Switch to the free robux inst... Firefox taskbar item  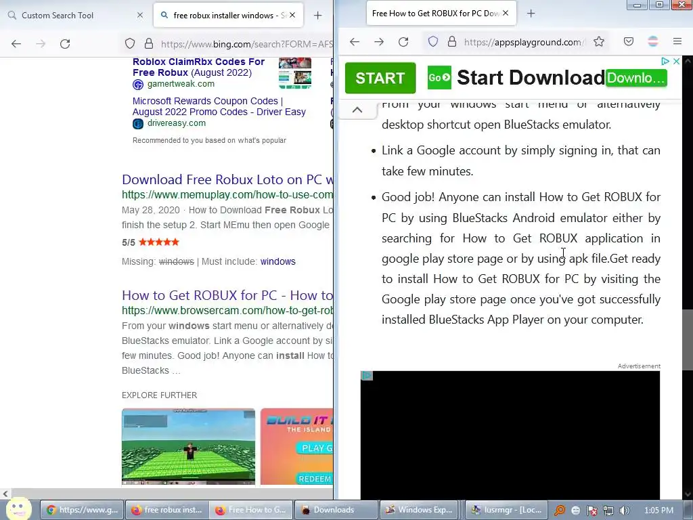click(166, 510)
